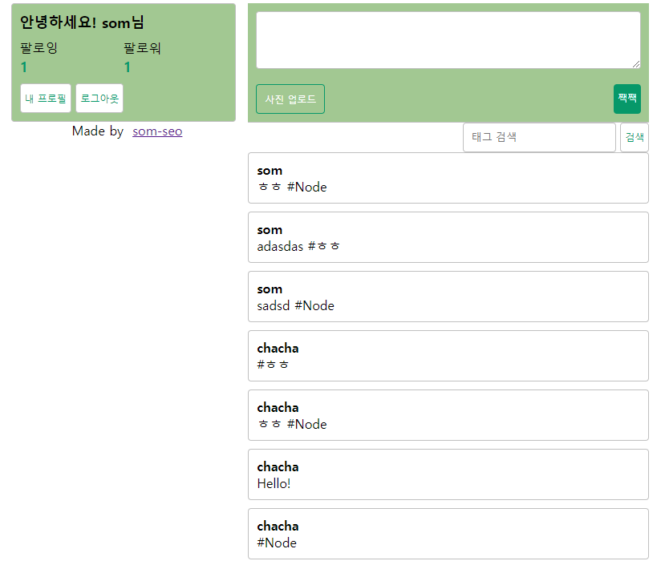
Task: Open the som-seo creator link
Action: coord(157,131)
